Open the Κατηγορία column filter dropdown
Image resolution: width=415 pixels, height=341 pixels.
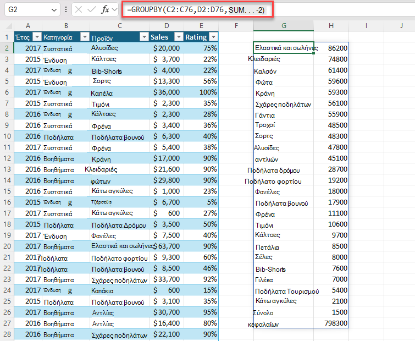pyautogui.click(x=85, y=37)
